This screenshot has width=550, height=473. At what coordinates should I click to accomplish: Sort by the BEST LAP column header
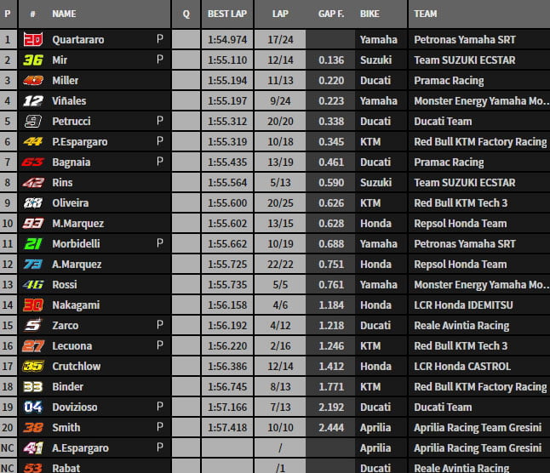click(227, 14)
